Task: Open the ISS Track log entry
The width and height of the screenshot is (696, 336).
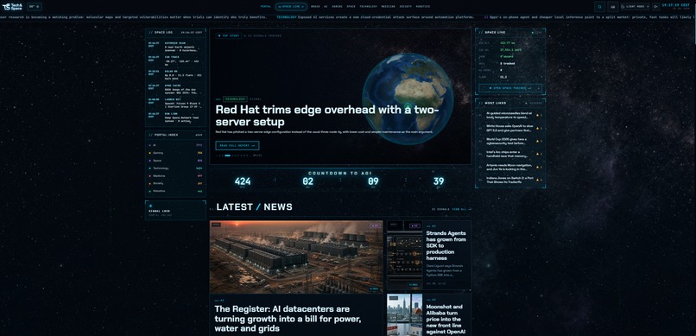Action: pos(176,61)
